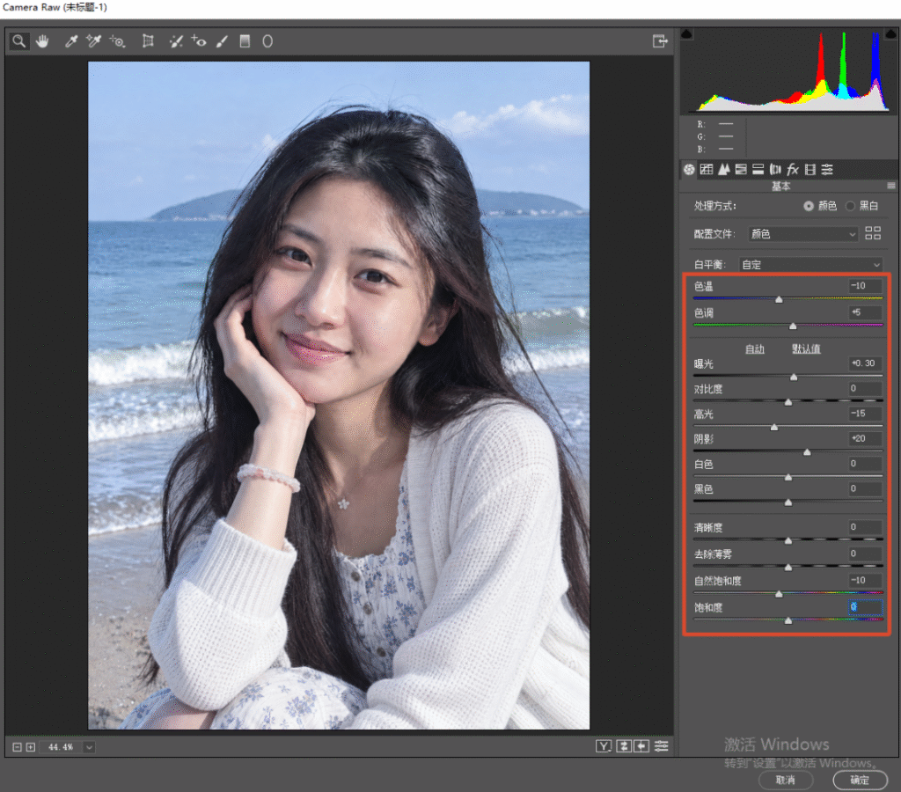The image size is (901, 792).
Task: Open the 44.4% zoom level dropdown
Action: click(89, 747)
